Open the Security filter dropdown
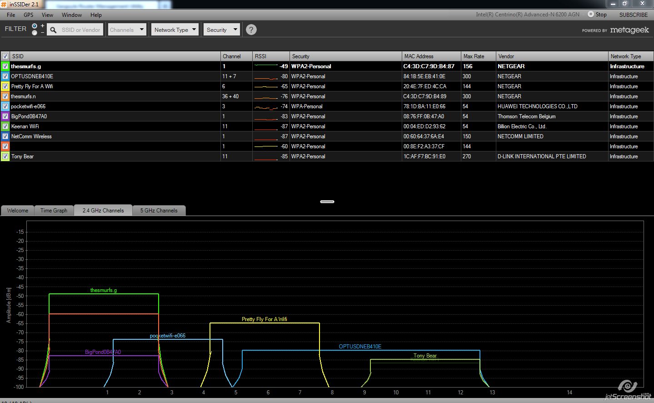 click(221, 30)
